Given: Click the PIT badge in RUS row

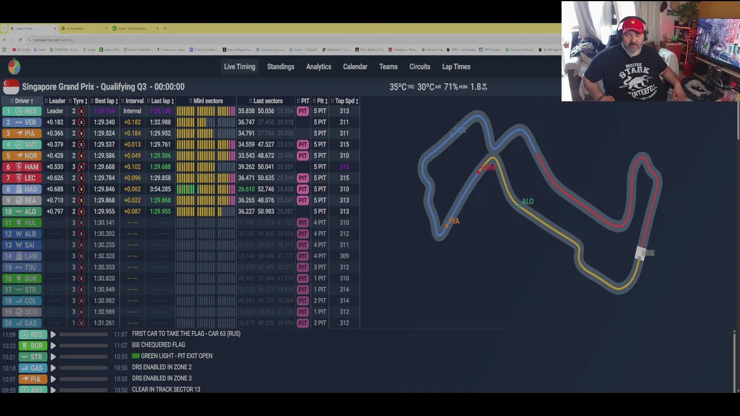Looking at the screenshot, I should click(x=303, y=111).
